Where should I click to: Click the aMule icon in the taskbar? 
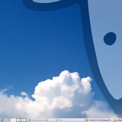coord(116,120)
